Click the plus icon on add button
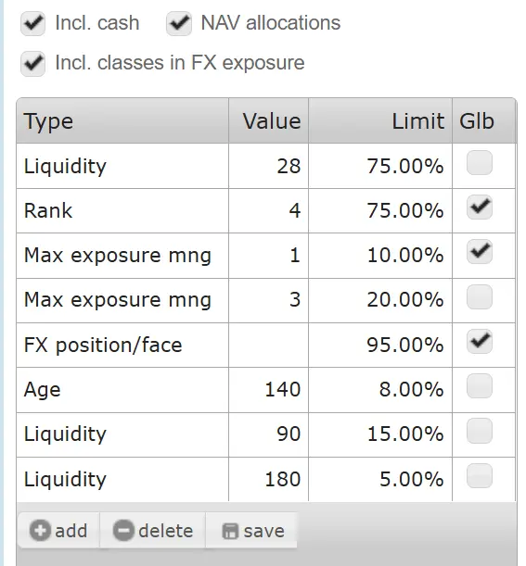526x566 pixels. coord(40,531)
